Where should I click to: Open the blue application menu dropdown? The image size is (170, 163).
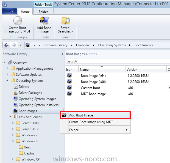click(x=9, y=11)
